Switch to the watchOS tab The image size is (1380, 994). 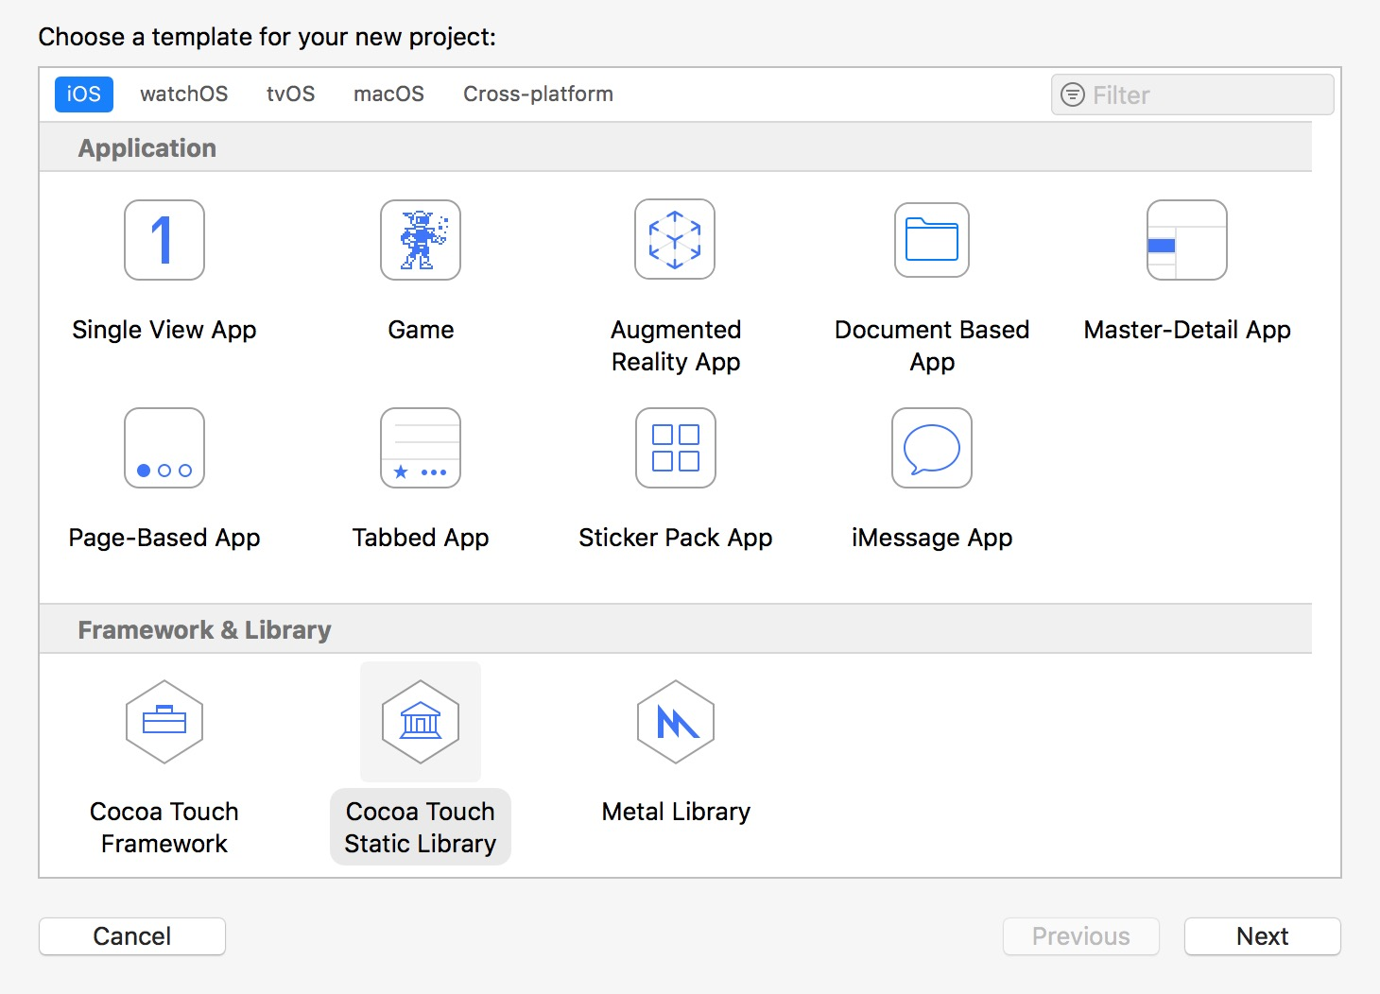pos(184,94)
